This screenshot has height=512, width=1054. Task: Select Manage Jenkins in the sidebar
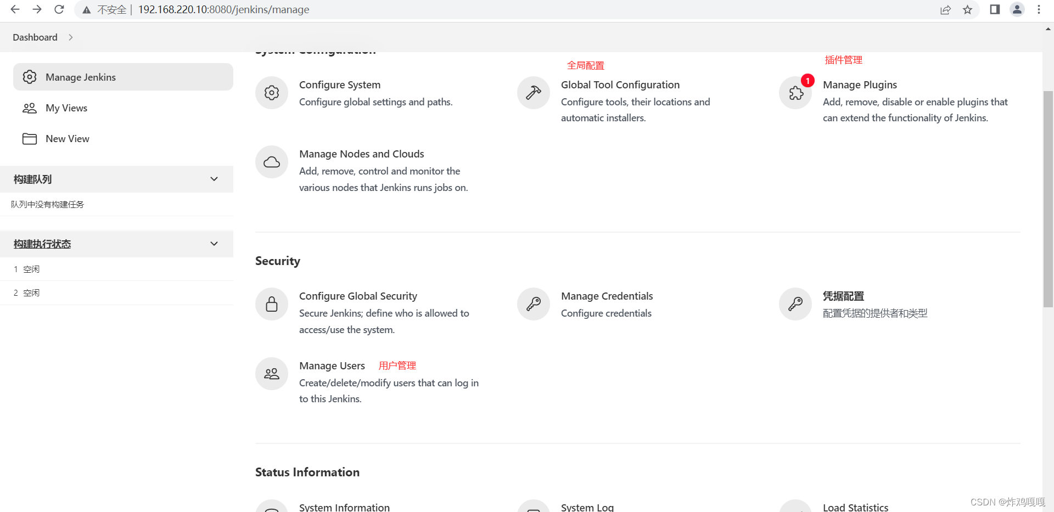(x=123, y=77)
